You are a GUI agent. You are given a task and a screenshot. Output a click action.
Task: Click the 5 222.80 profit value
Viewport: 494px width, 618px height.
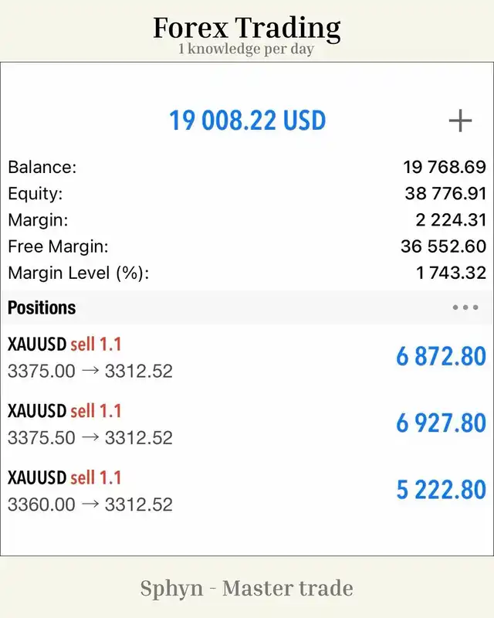point(441,490)
